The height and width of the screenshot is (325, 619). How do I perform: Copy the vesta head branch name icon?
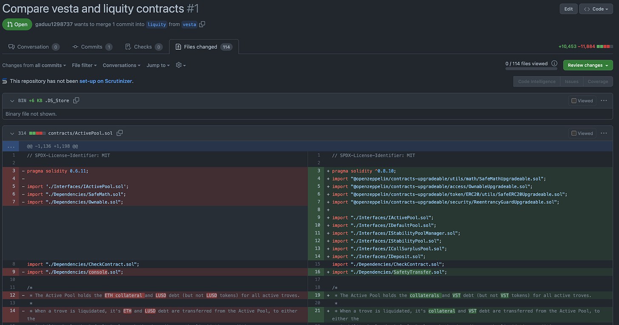202,24
